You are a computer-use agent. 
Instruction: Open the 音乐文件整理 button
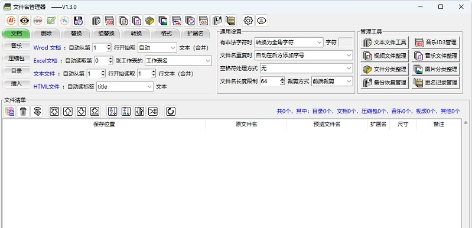pos(435,56)
